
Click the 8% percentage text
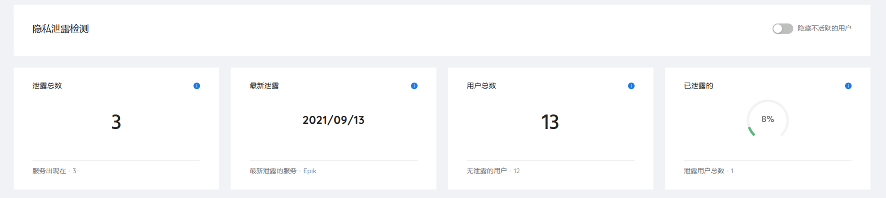coord(767,119)
